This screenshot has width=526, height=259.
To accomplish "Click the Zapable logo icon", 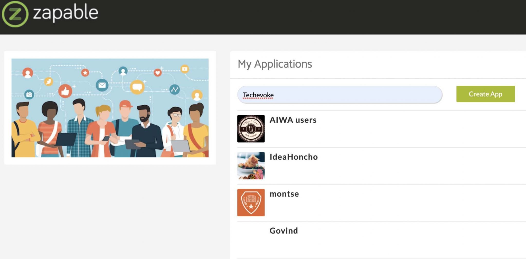I will click(15, 14).
